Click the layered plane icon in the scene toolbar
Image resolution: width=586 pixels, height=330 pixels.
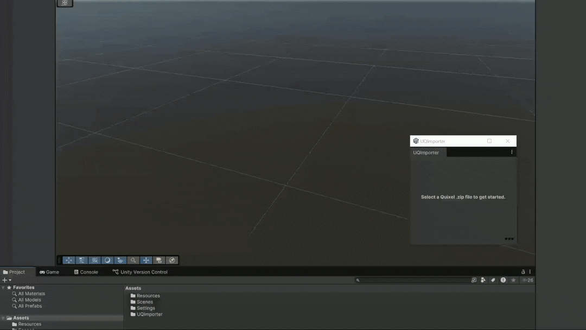[x=120, y=260]
